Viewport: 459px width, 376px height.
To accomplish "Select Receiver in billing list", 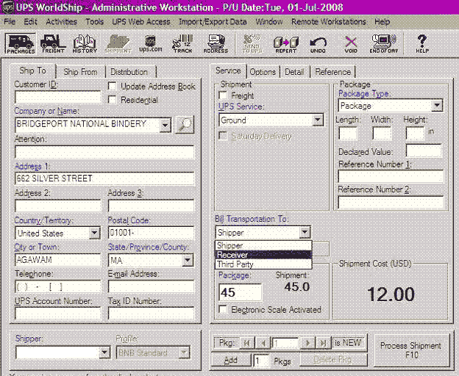I will (263, 255).
